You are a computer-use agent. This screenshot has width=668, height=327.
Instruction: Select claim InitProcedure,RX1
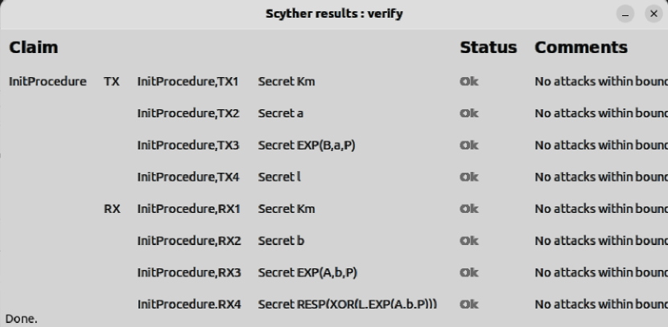[x=188, y=209]
